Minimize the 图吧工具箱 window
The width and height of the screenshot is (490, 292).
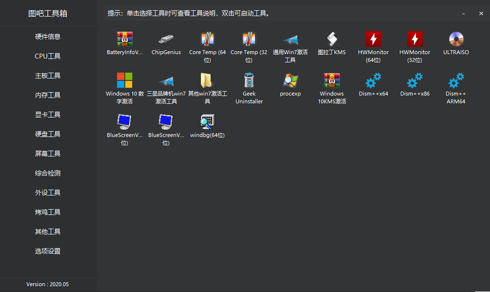[x=464, y=14]
